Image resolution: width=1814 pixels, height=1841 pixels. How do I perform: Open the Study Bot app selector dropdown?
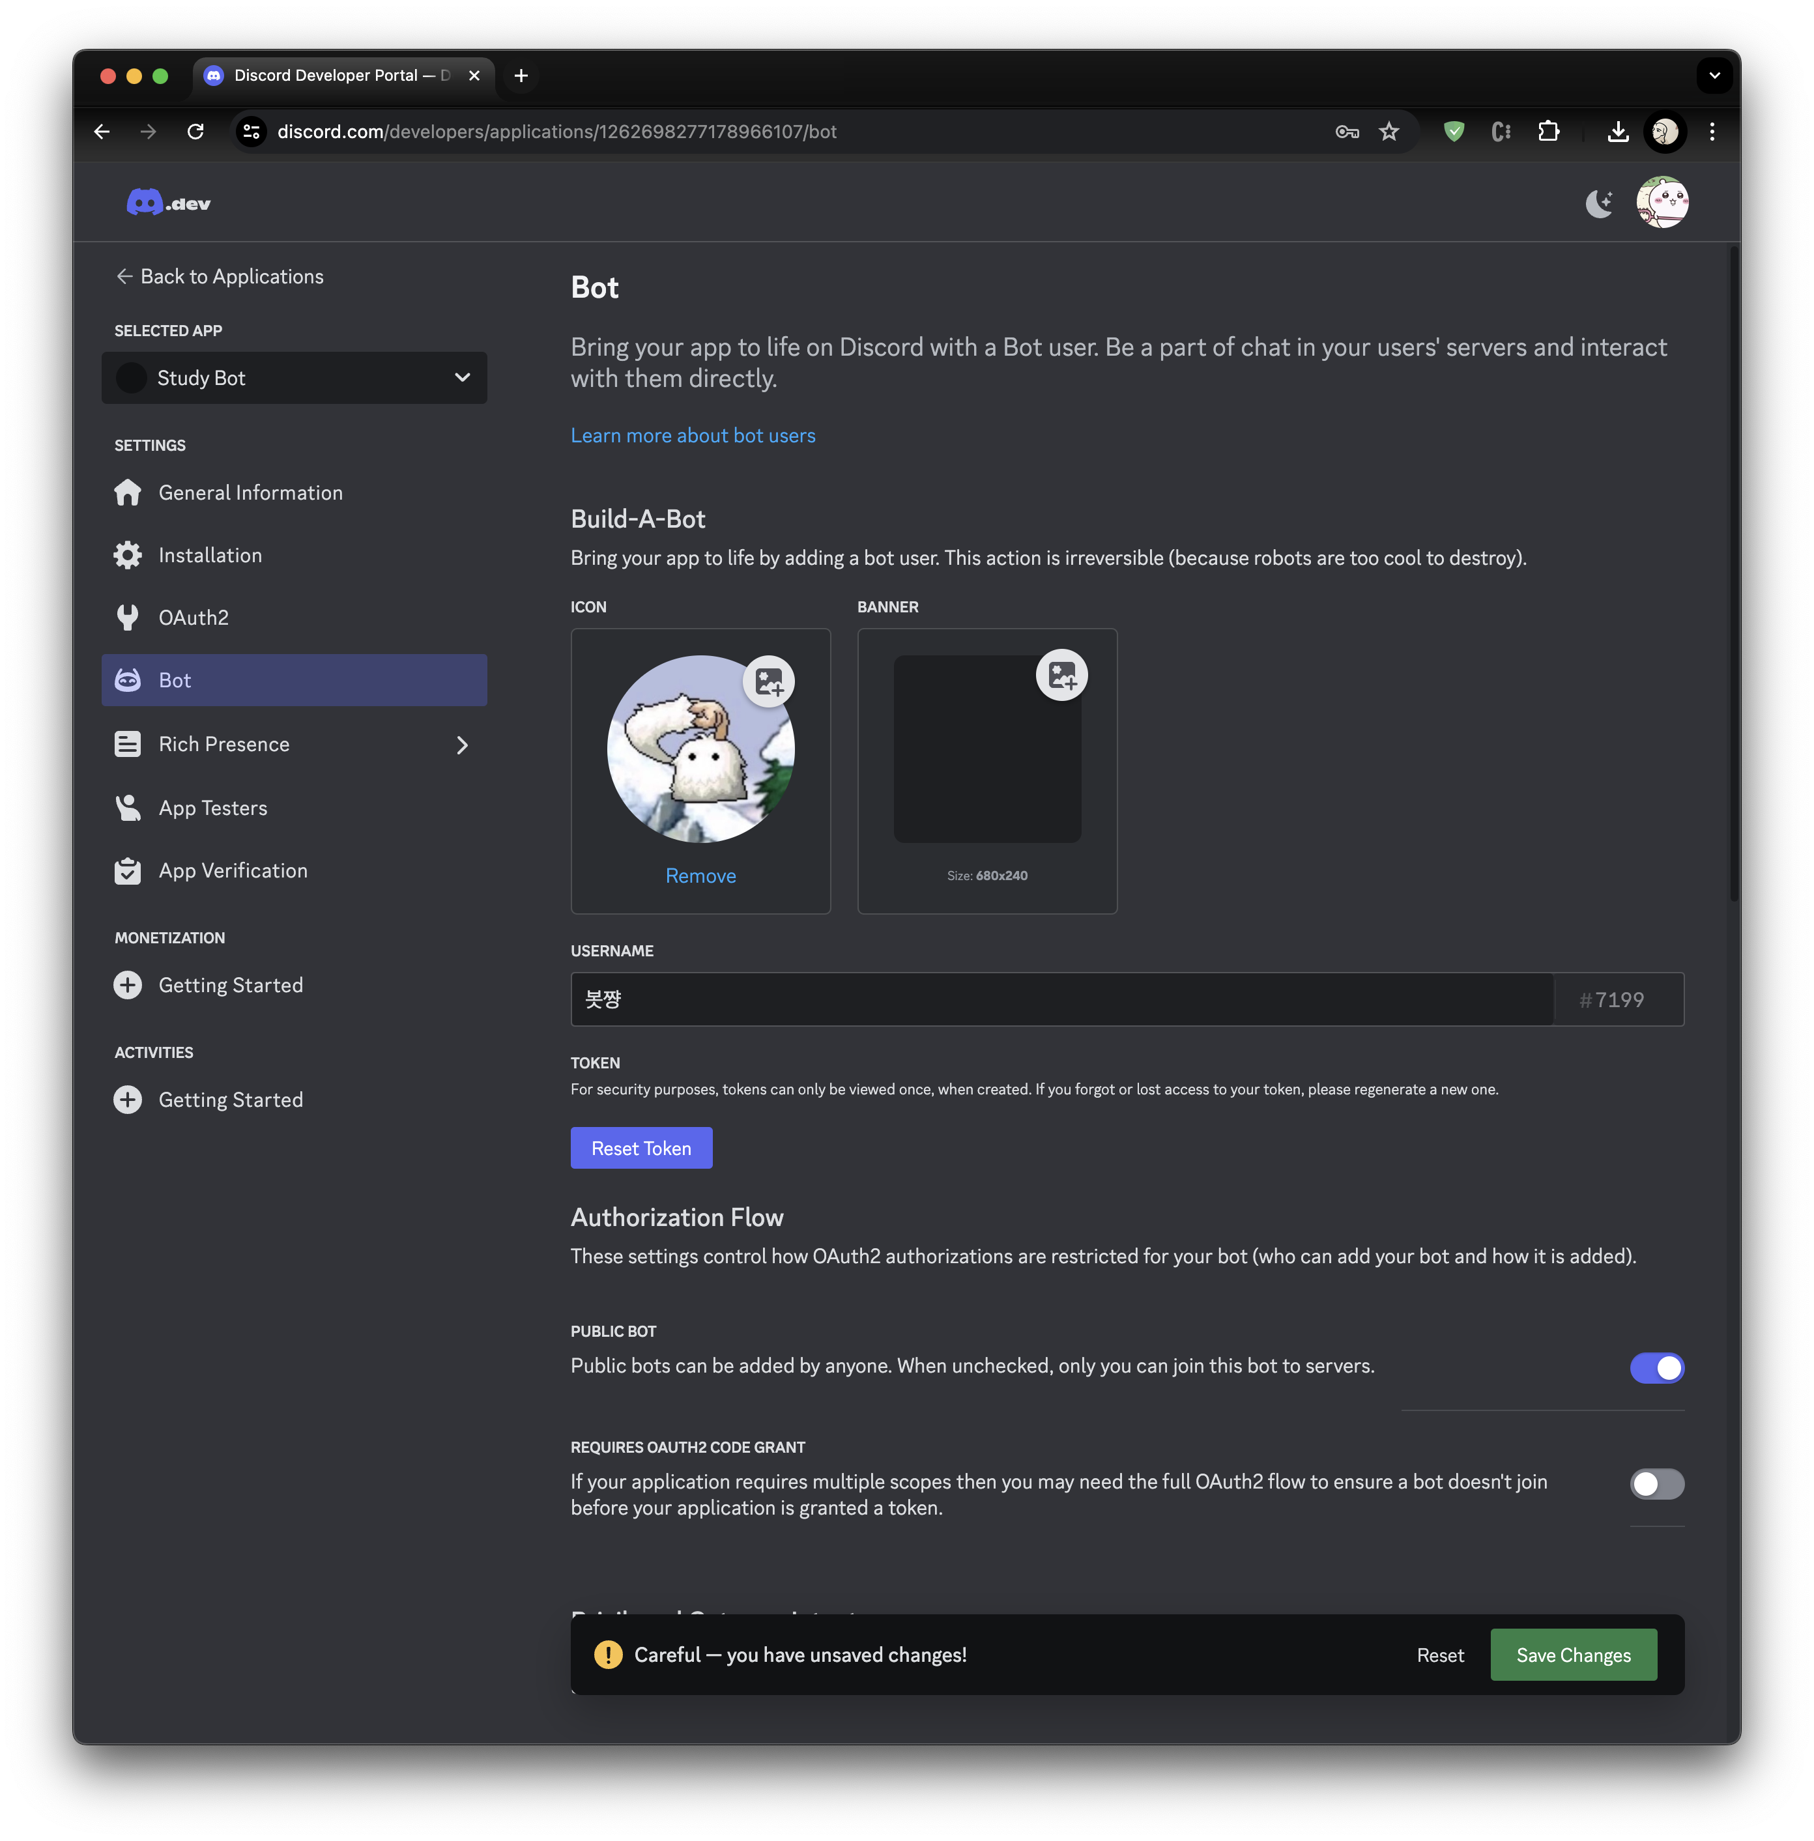click(295, 377)
